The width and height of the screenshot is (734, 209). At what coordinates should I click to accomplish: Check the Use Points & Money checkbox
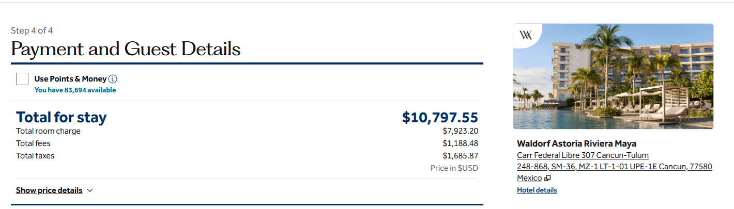[22, 79]
